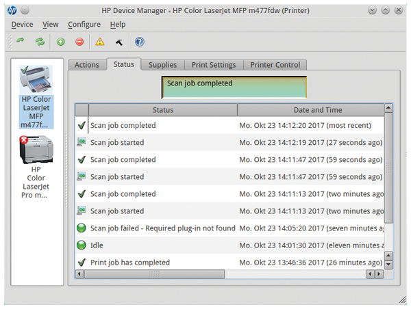This screenshot has width=411, height=309.
Task: Click the round window menu button near HP logo
Action: [25, 10]
